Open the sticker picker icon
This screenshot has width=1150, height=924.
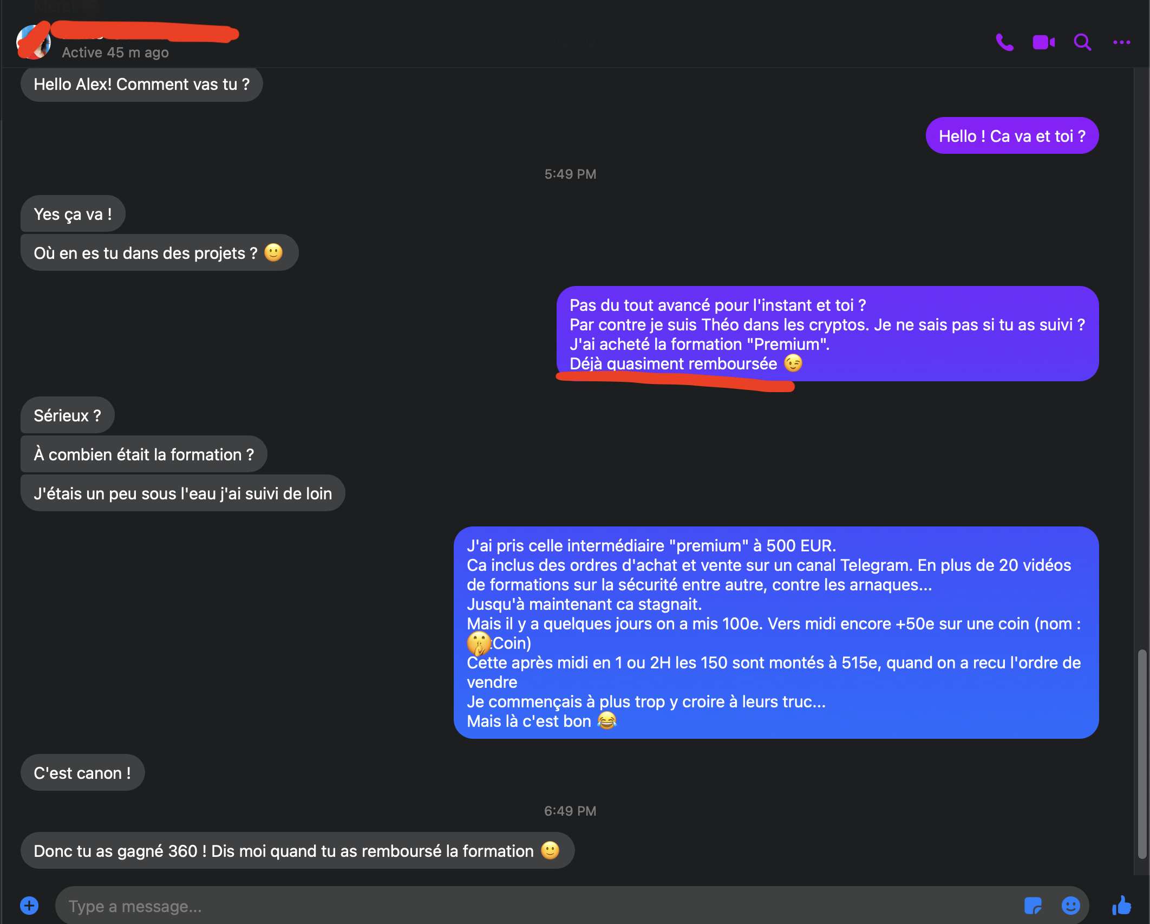pyautogui.click(x=1033, y=905)
